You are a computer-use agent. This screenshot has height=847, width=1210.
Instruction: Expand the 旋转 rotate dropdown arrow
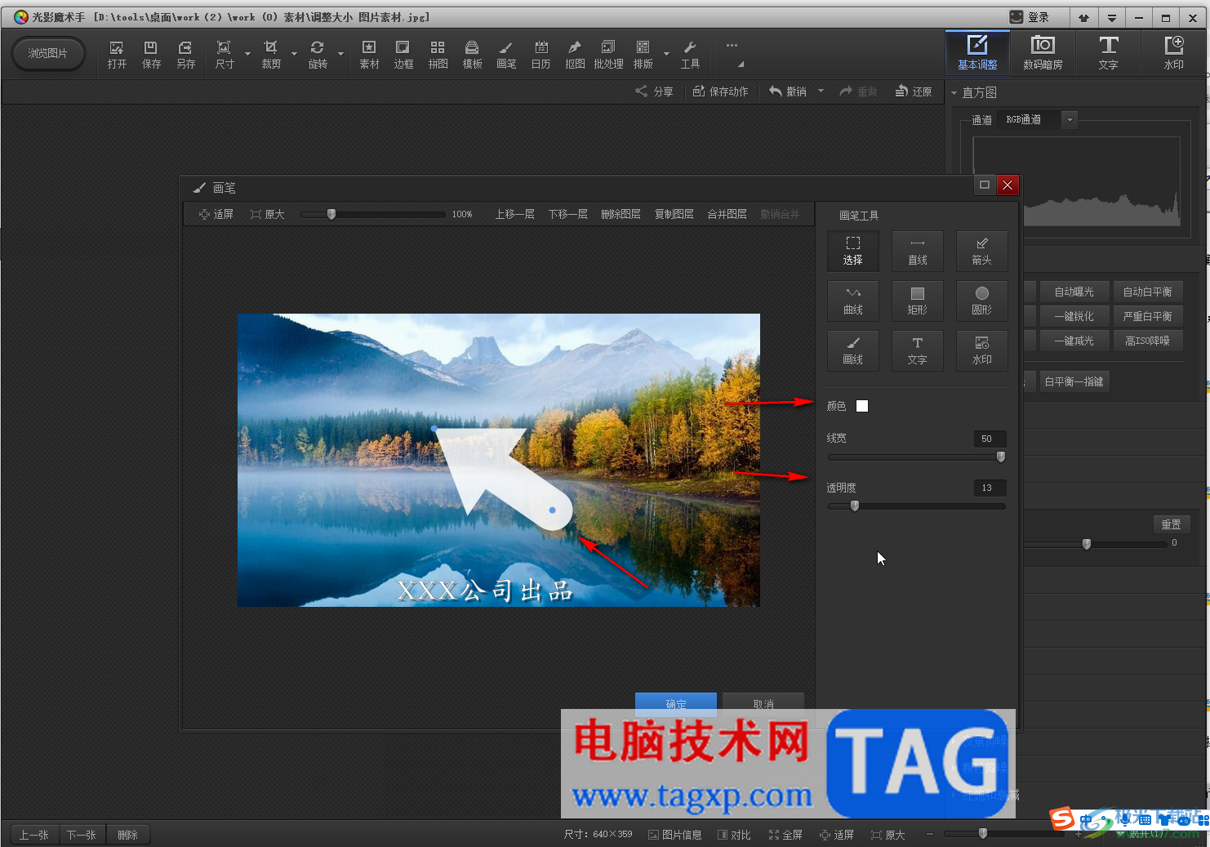point(340,55)
